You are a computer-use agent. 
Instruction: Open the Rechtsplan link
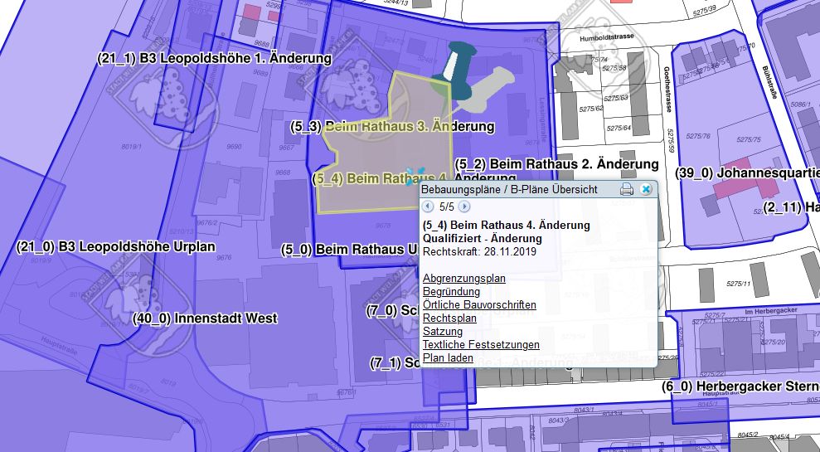click(x=449, y=318)
